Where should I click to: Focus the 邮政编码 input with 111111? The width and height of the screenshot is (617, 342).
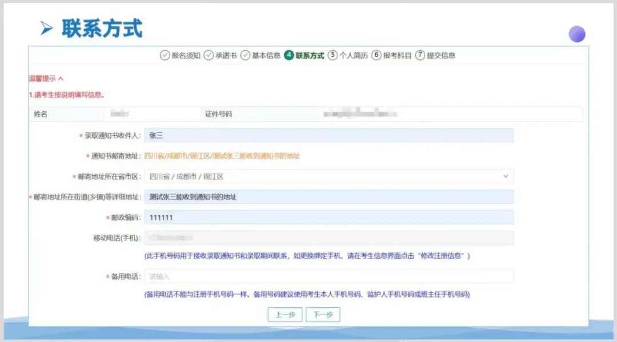pyautogui.click(x=329, y=218)
